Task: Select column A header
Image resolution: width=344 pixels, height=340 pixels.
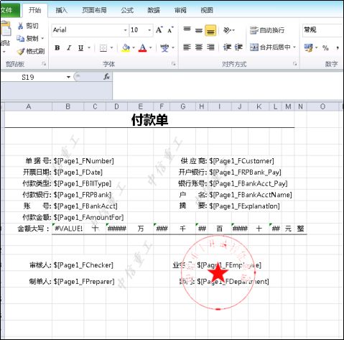Action: pos(29,106)
